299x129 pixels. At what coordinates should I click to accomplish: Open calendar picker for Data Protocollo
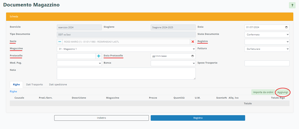tap(192, 56)
